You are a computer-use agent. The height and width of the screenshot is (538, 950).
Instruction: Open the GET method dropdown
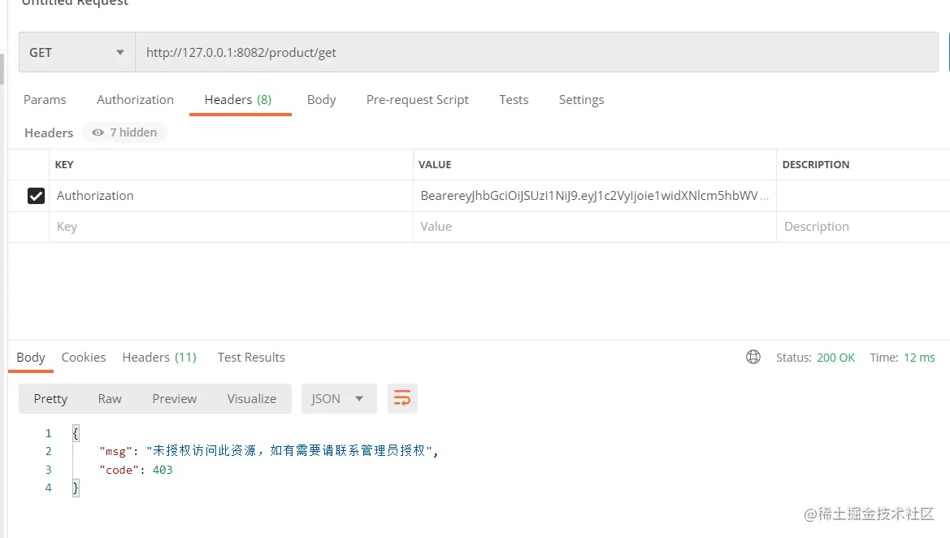point(77,52)
